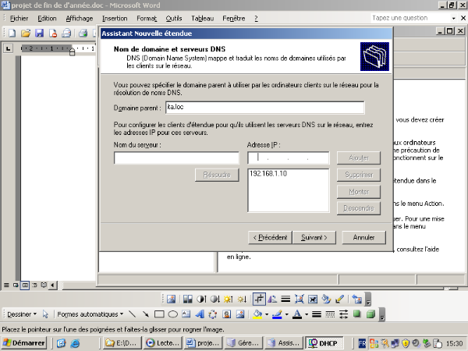Open the Insertion menu
Viewport: 468px width, 351px height.
coord(115,17)
